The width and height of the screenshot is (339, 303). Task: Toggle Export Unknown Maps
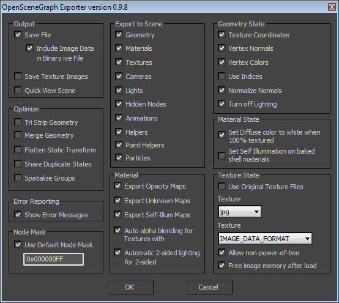click(117, 201)
